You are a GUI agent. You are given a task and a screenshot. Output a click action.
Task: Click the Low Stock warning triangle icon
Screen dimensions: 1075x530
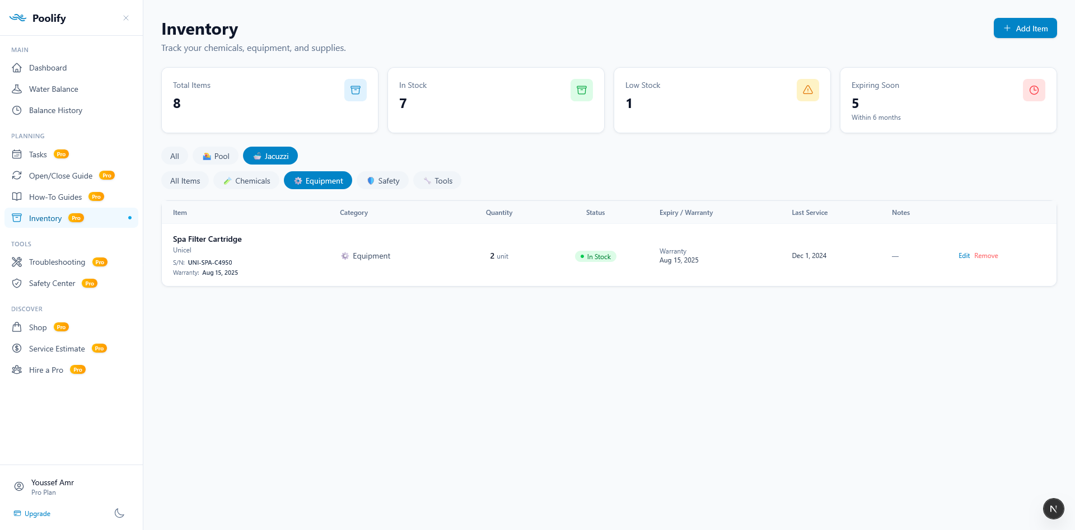(808, 90)
